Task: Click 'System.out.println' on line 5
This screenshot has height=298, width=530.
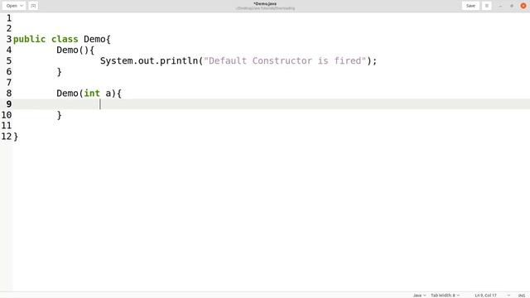Action: pyautogui.click(x=149, y=60)
